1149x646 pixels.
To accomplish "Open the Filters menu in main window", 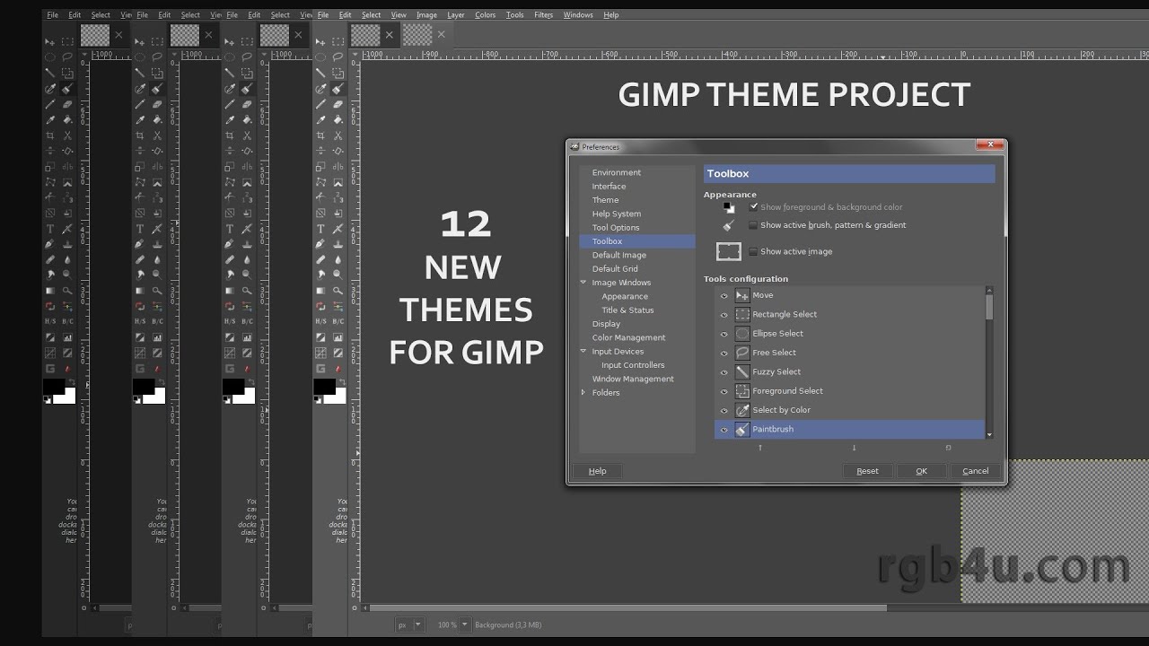I will (x=543, y=15).
